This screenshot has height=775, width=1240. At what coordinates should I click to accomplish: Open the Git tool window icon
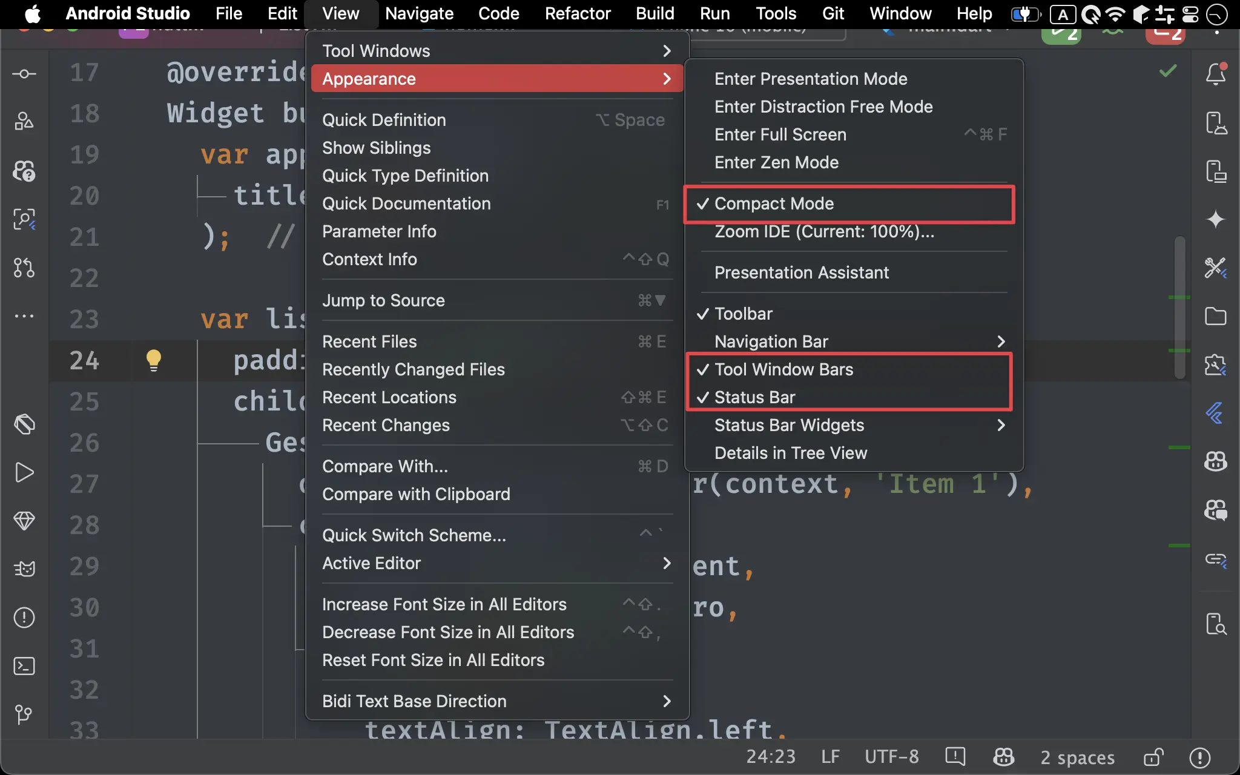pyautogui.click(x=24, y=714)
